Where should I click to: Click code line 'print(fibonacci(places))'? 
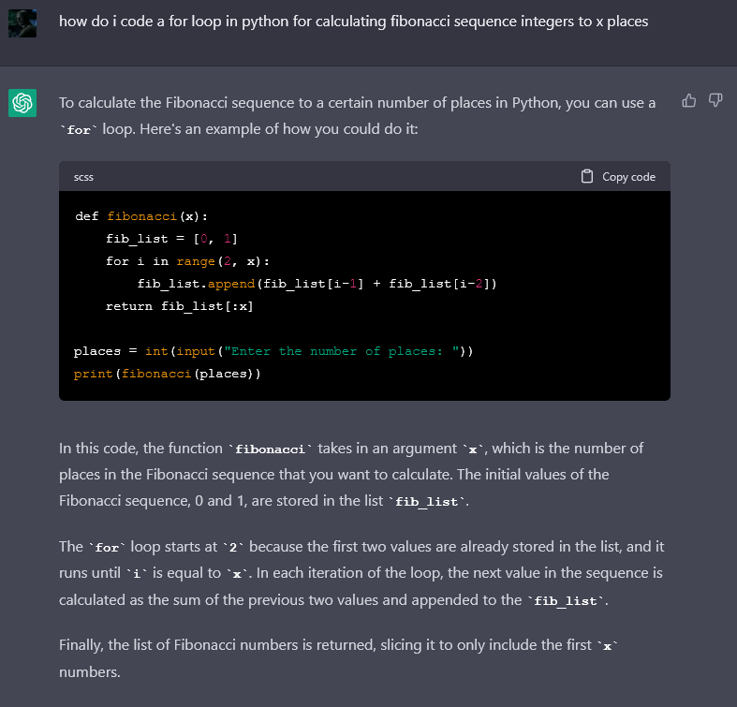(167, 374)
